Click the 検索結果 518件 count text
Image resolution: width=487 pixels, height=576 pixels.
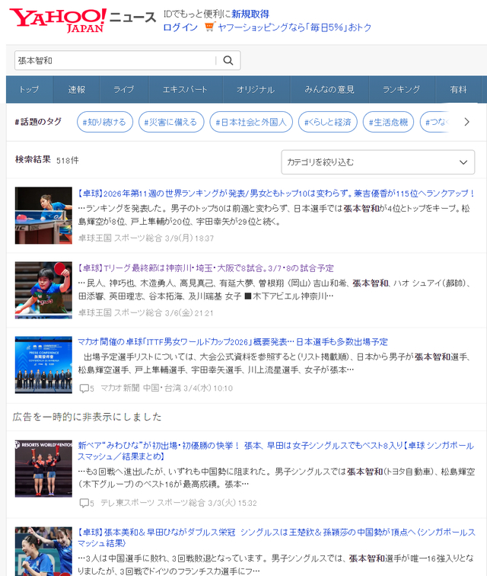click(x=47, y=160)
